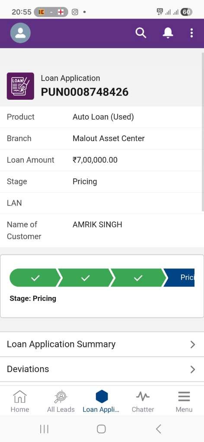Go to the Home tab
This screenshot has height=442, width=204.
point(20,402)
